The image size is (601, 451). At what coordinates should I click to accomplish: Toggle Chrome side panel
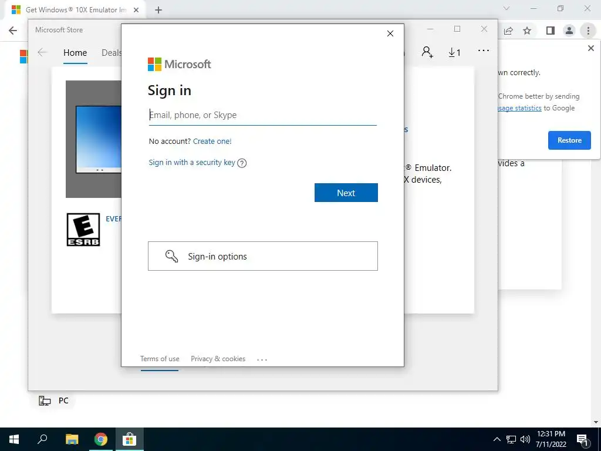point(551,31)
